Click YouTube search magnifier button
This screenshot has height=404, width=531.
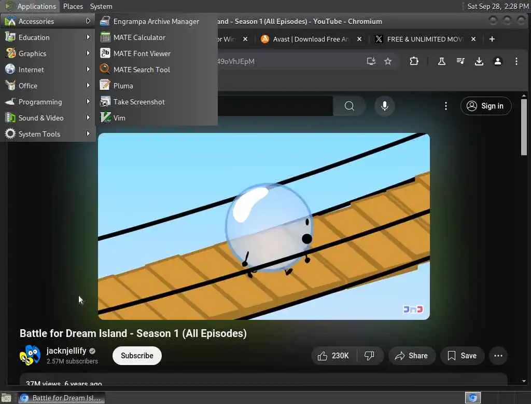349,106
